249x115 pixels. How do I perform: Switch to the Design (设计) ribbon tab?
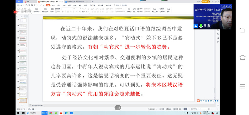tap(59, 5)
